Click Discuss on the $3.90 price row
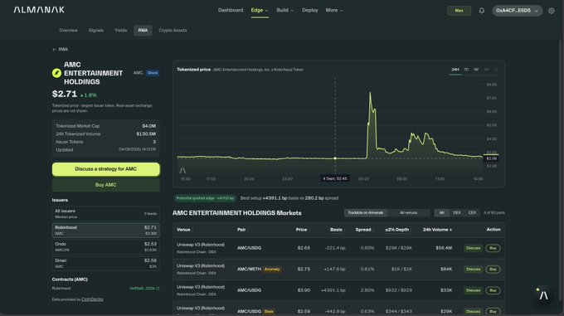The image size is (564, 316). [x=473, y=290]
